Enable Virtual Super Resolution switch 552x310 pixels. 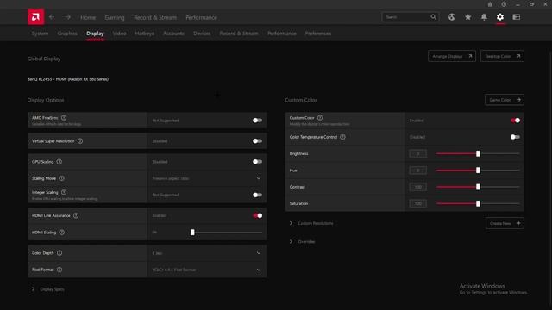click(257, 141)
